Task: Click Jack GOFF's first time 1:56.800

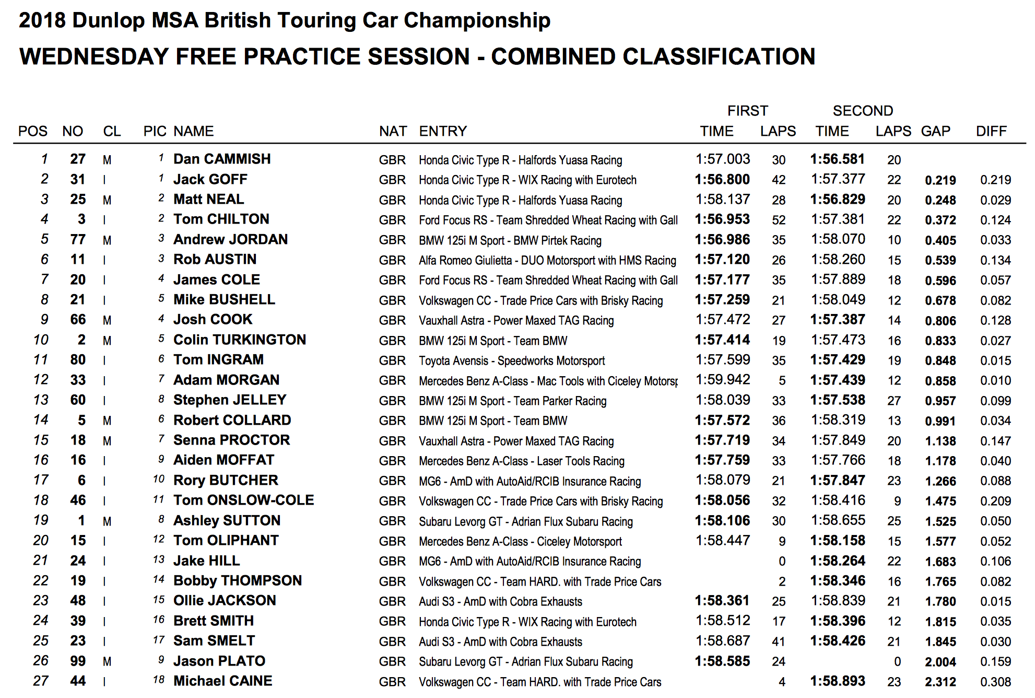Action: [722, 179]
